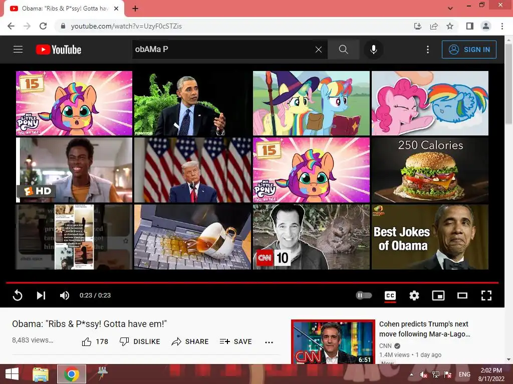Toggle closed captions CC button
The height and width of the screenshot is (384, 513).
[x=390, y=295]
